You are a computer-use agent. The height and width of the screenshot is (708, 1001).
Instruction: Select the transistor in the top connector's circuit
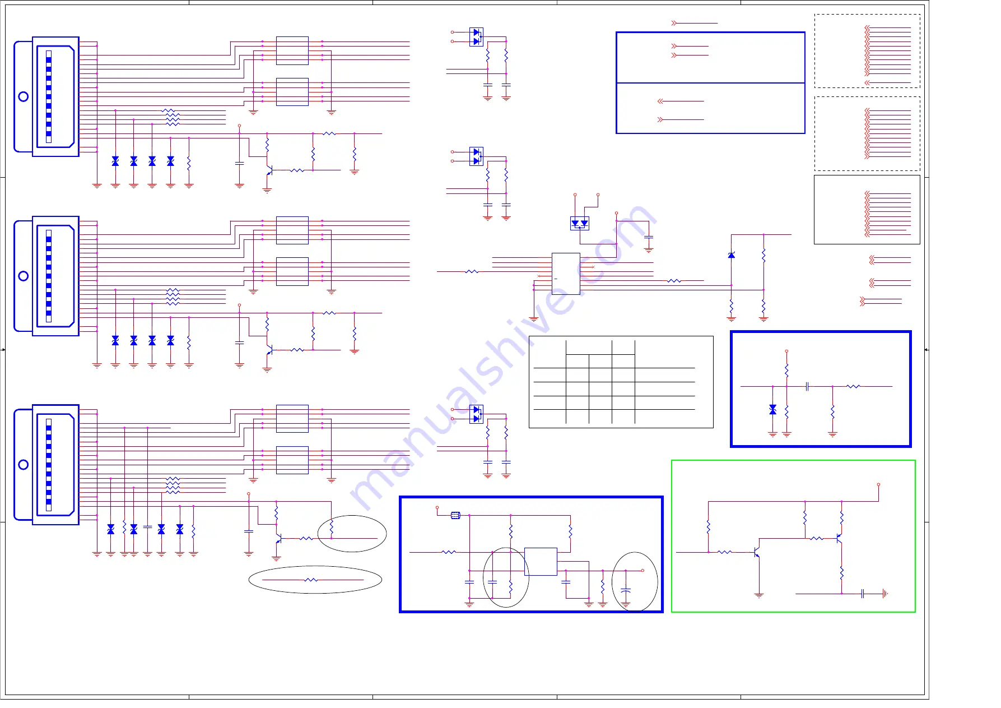tap(269, 170)
